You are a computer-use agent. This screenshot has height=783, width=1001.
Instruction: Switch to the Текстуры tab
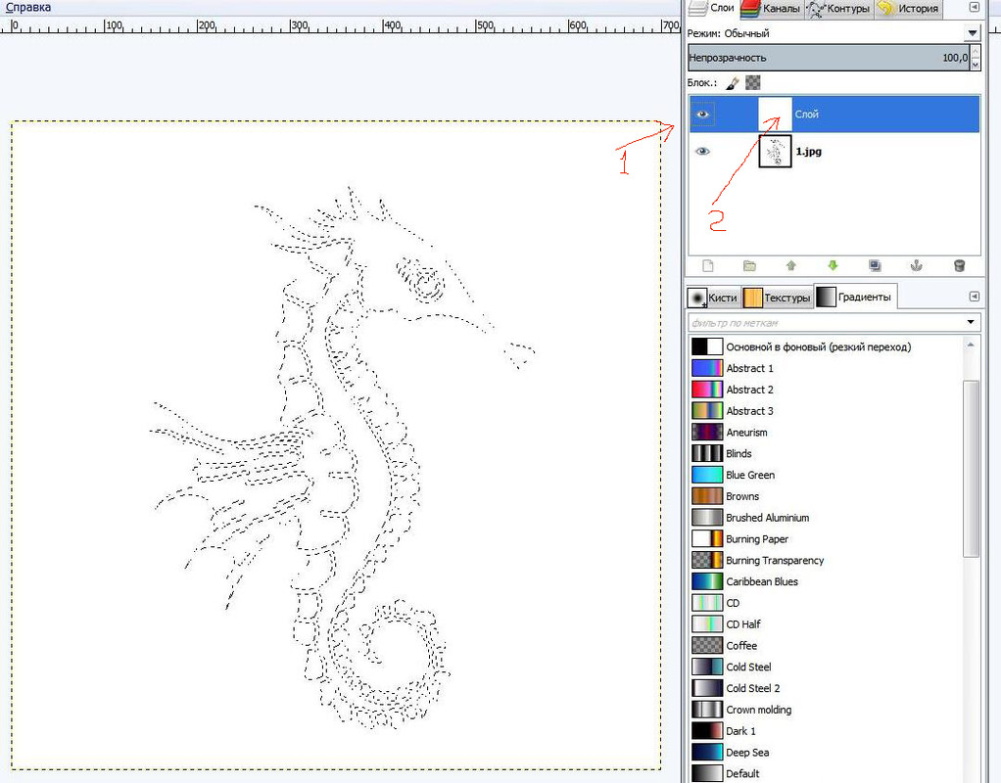(778, 298)
